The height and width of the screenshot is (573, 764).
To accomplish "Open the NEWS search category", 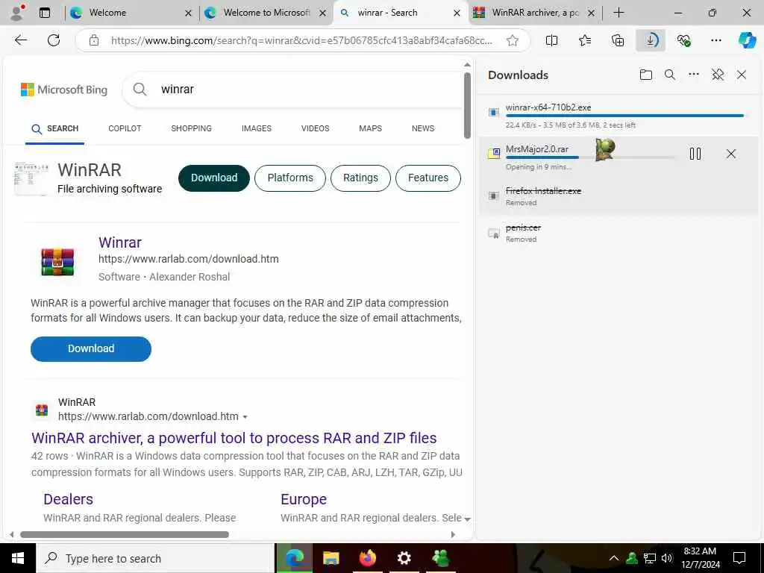I will (423, 128).
